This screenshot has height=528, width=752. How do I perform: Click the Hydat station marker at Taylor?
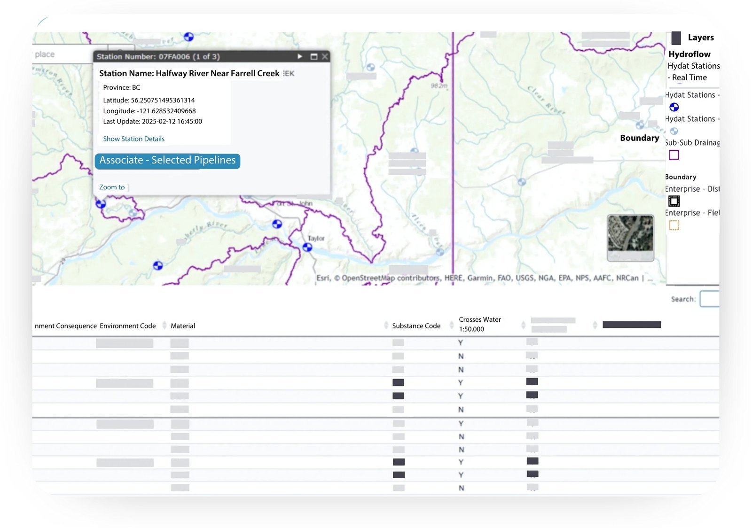pyautogui.click(x=307, y=247)
